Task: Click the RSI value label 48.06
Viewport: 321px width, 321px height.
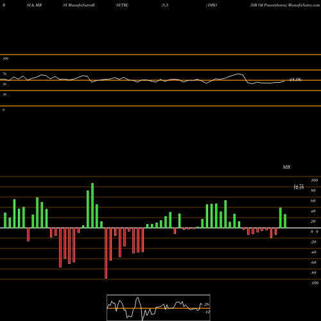Action: 295,80
